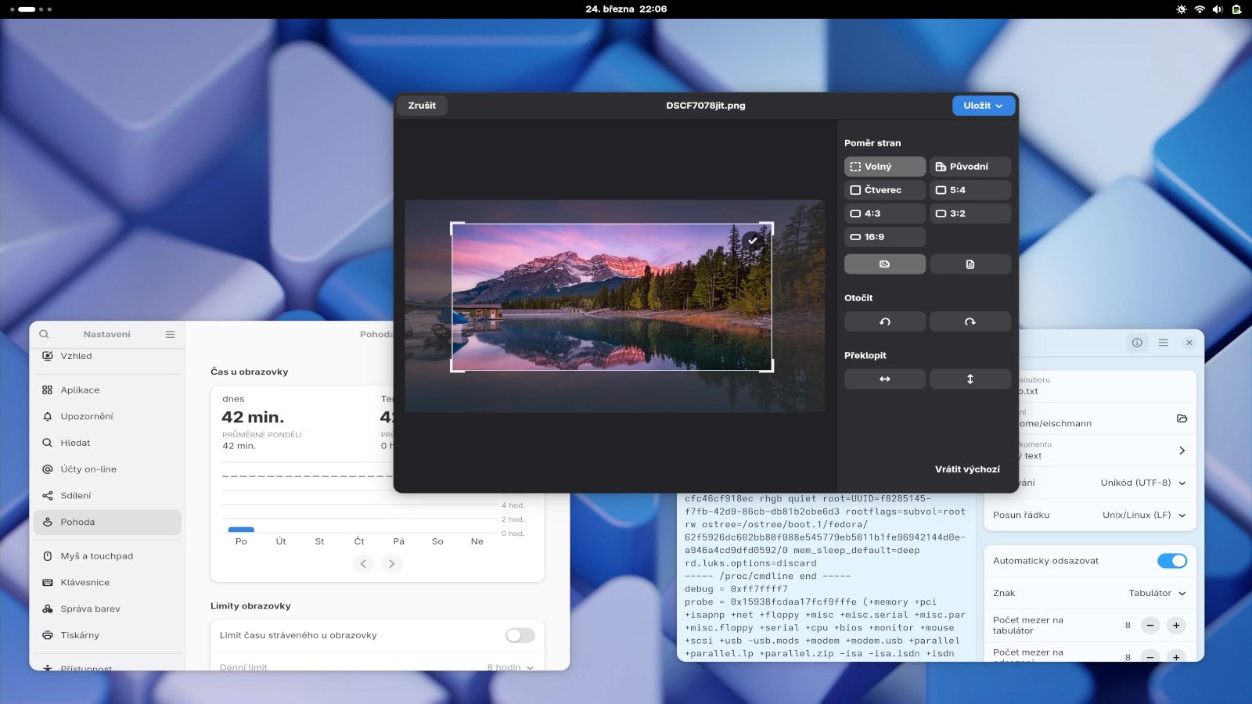
Task: Open Sdílení in Nastavení sidebar
Action: 107,495
